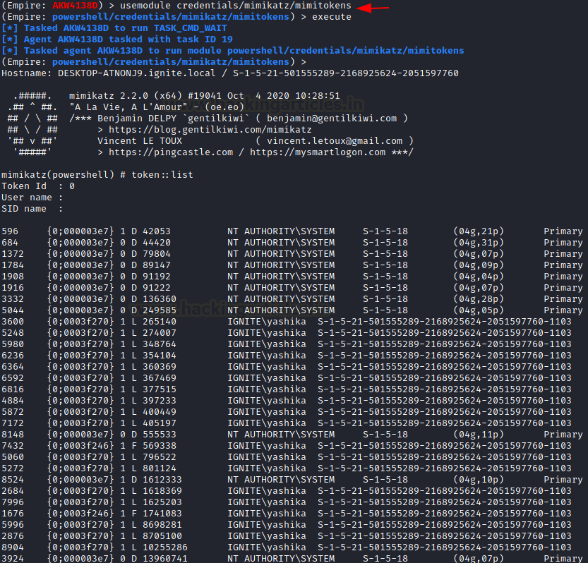Image resolution: width=588 pixels, height=563 pixels.
Task: Click the '(04g,28p)' privilege value
Action: [479, 298]
